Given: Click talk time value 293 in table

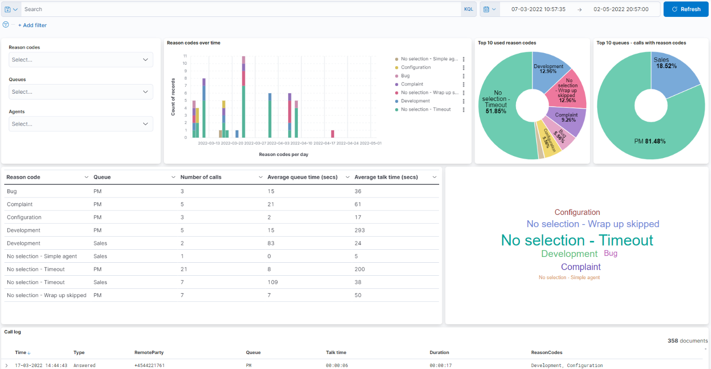Looking at the screenshot, I should click(x=359, y=230).
